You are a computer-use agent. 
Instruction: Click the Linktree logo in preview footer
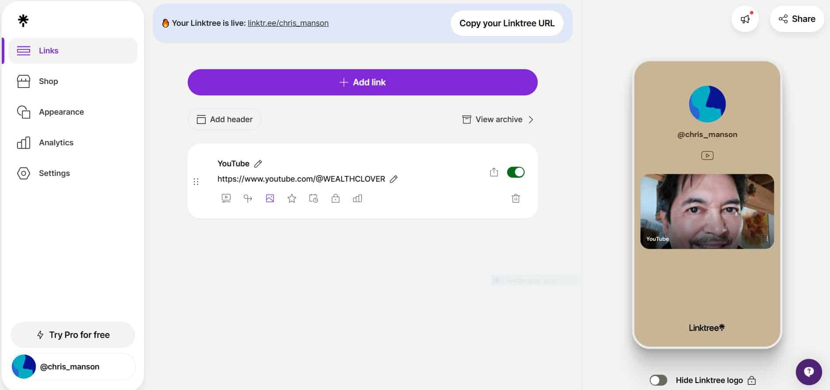click(x=707, y=327)
